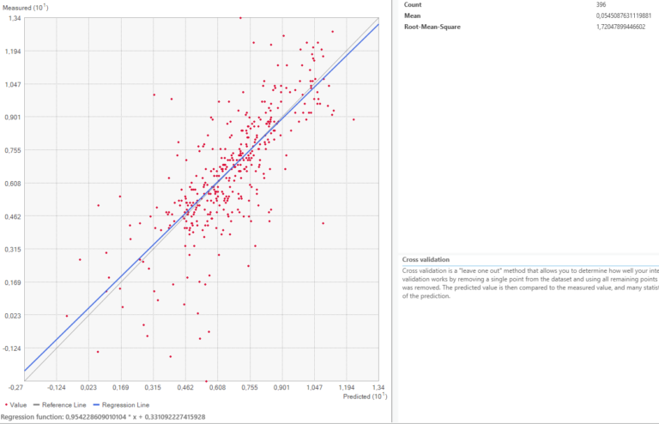This screenshot has height=424, width=659.
Task: Select the Value legend label
Action: click(x=21, y=404)
